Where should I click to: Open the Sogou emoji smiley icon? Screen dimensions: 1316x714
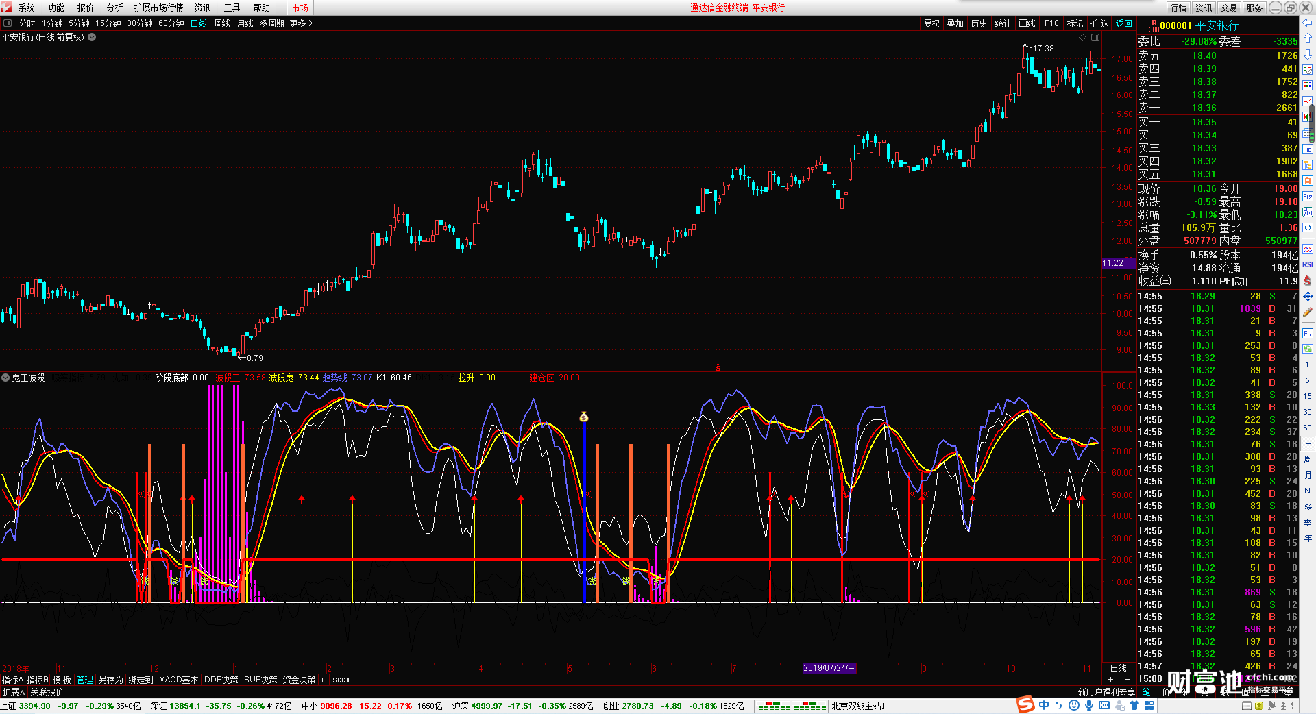[1074, 705]
